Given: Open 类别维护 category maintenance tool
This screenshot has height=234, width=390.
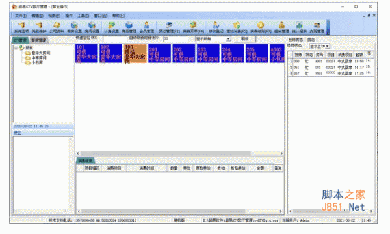Looking at the screenshot, I should pos(39,27).
